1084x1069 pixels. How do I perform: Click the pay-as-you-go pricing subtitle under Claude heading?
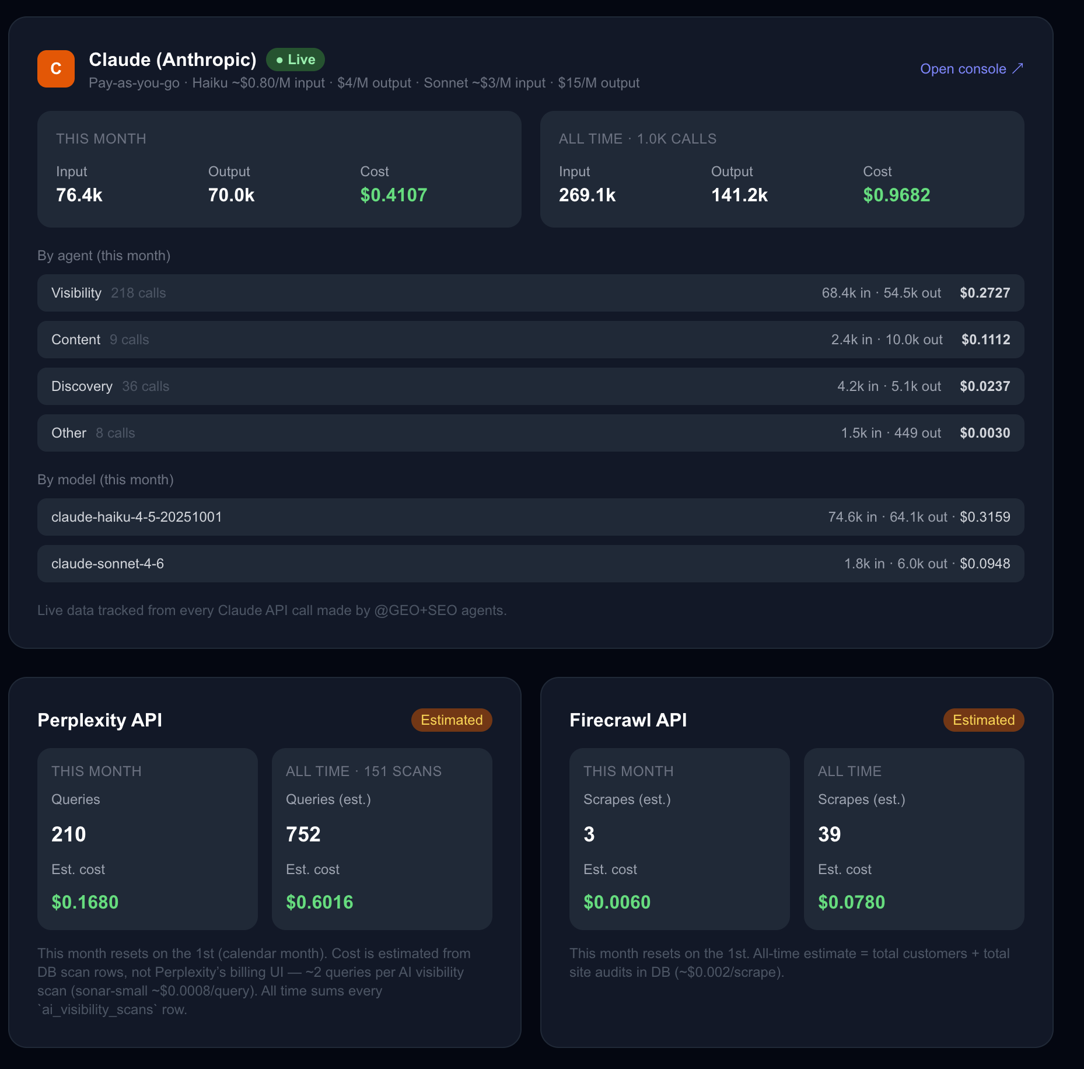click(364, 83)
